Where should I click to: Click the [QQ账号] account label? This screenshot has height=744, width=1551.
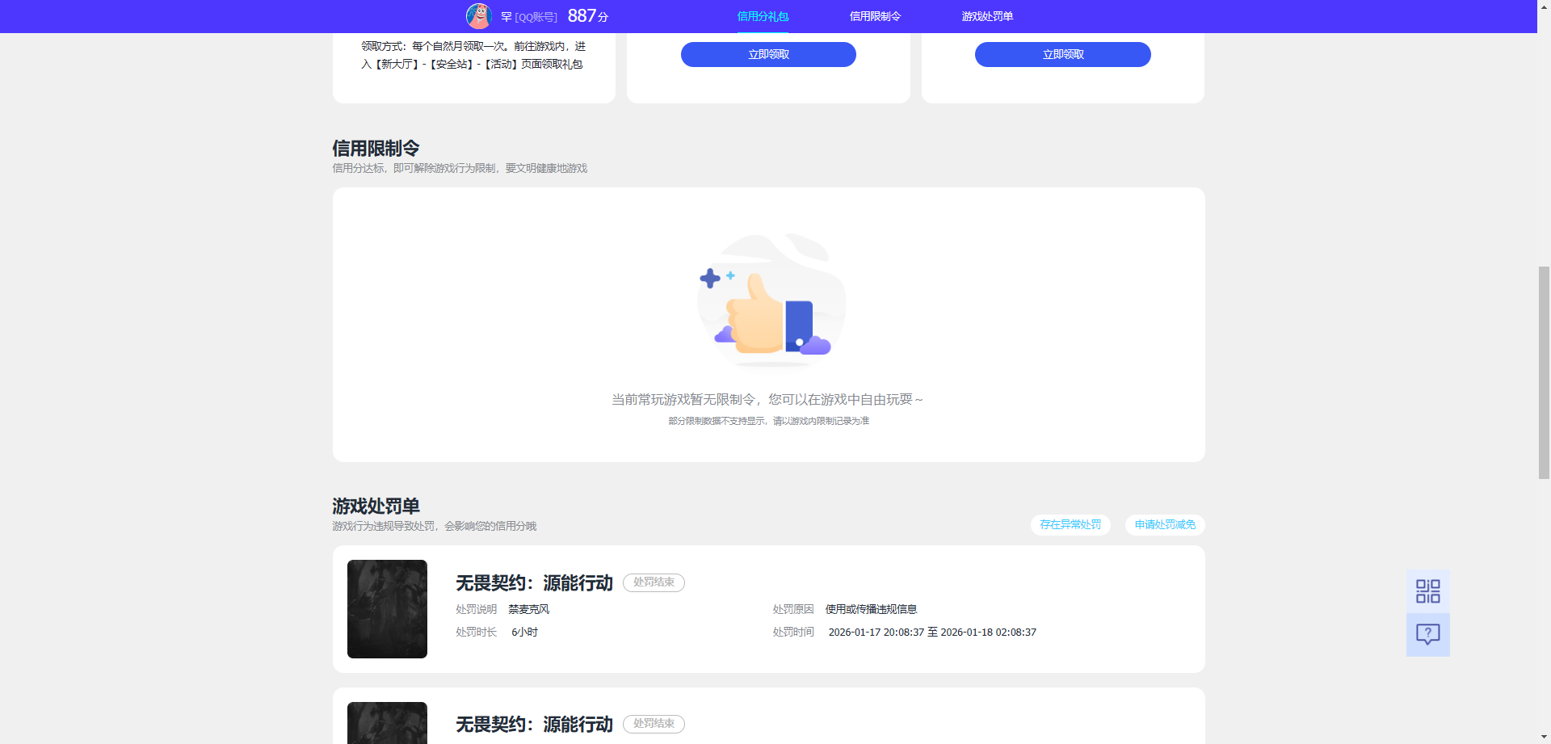click(536, 15)
